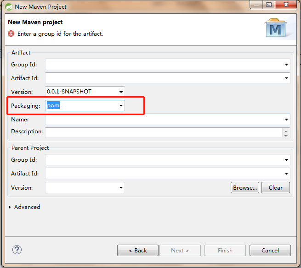Open the Artifact section Artifact Id dropdown arrow
The image size is (301, 268).
point(286,78)
